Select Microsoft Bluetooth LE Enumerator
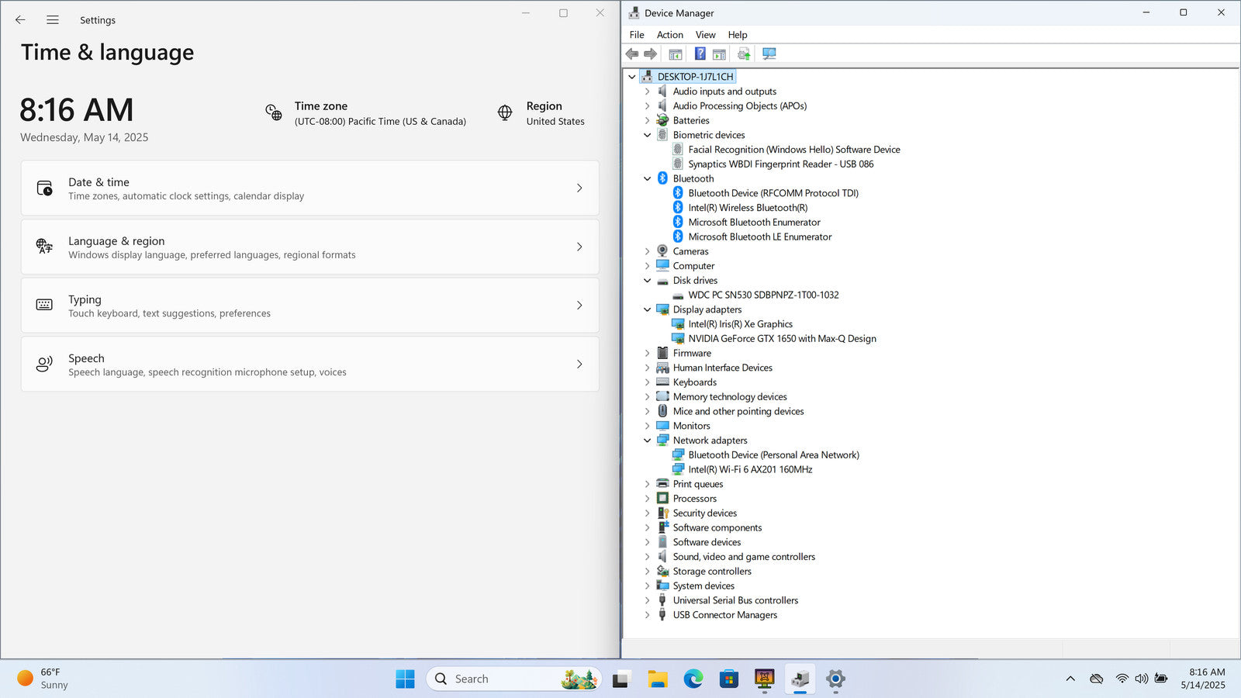Screen dimensions: 1241x698 pos(760,237)
